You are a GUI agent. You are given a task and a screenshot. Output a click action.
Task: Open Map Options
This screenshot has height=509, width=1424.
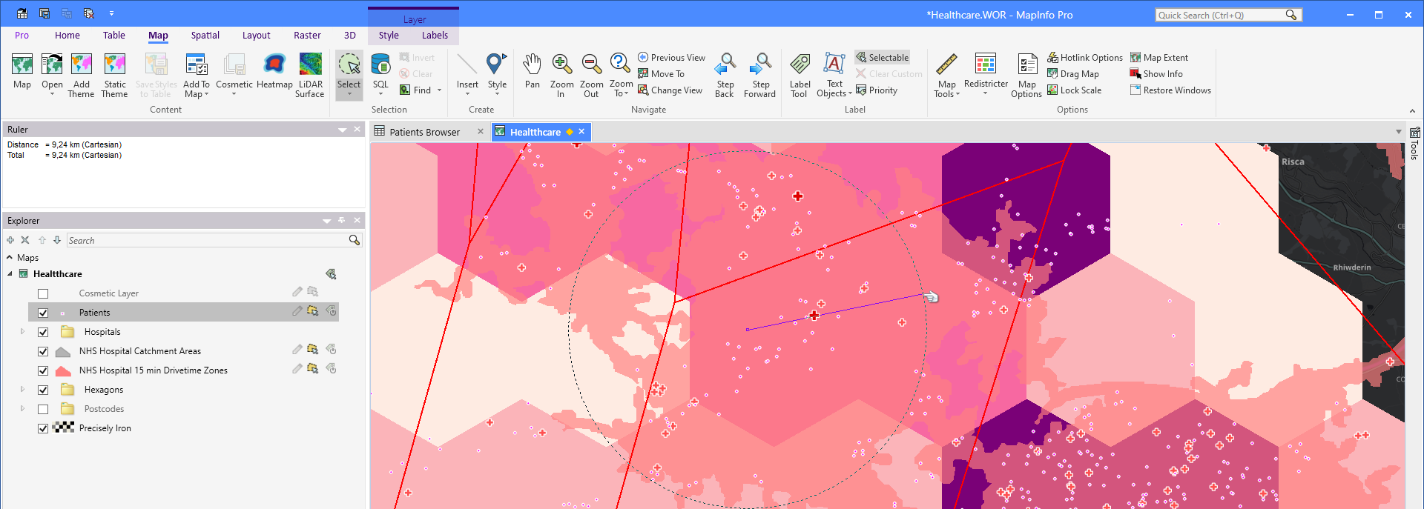[x=1026, y=76]
